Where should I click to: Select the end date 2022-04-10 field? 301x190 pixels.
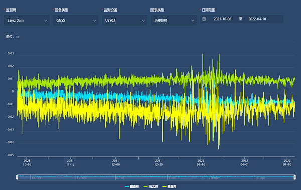click(257, 19)
